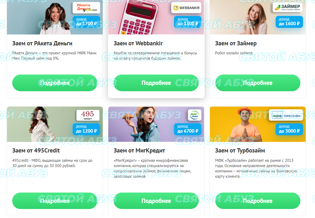Click the доход до 1700 ₽ badge
The image size is (315, 218).
click(x=86, y=22)
